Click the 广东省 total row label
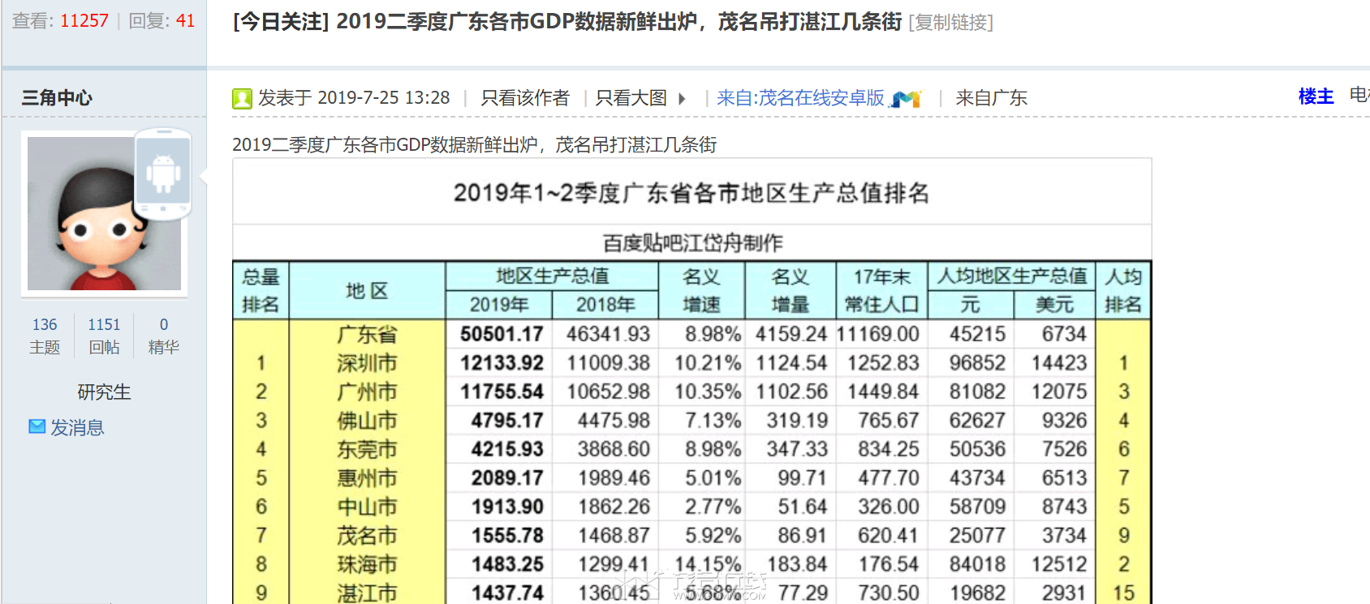 367,334
